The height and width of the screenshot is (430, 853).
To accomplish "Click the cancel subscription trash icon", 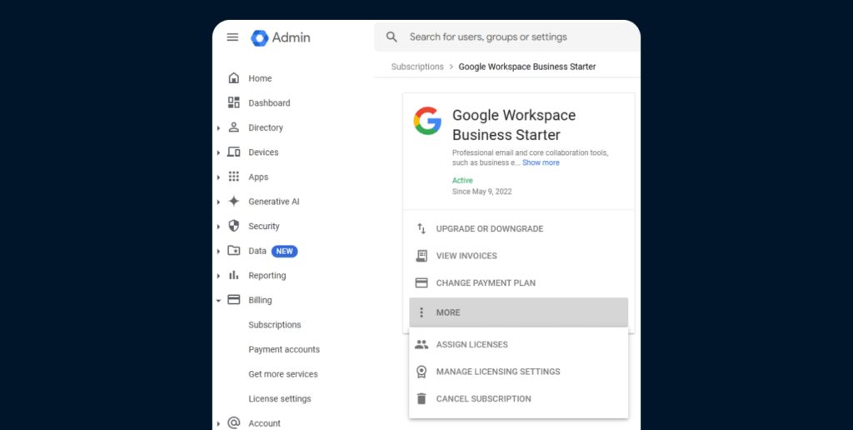I will (422, 399).
